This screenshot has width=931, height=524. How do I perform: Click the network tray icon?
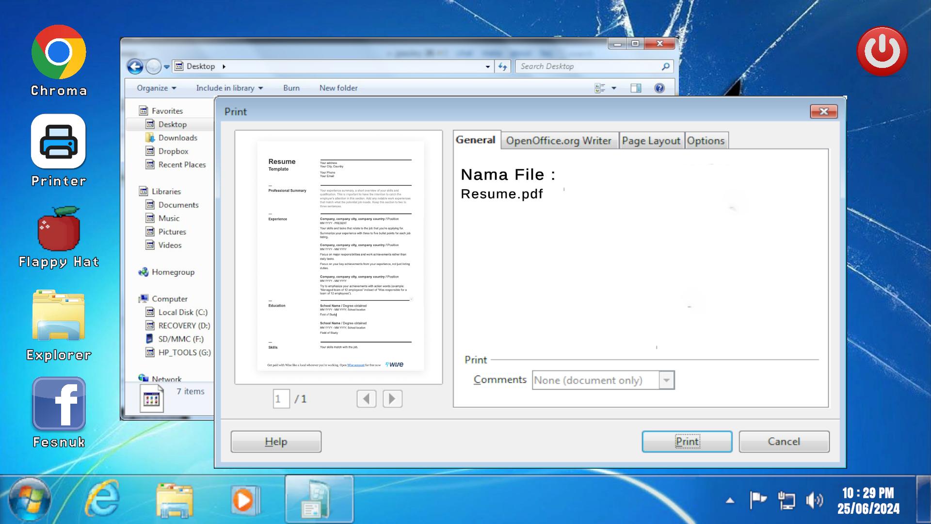pyautogui.click(x=786, y=500)
